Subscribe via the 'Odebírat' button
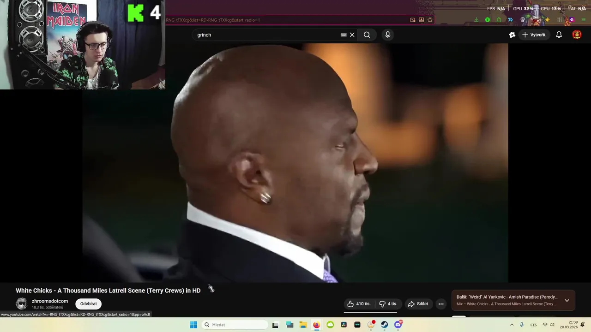This screenshot has height=332, width=591. point(89,304)
